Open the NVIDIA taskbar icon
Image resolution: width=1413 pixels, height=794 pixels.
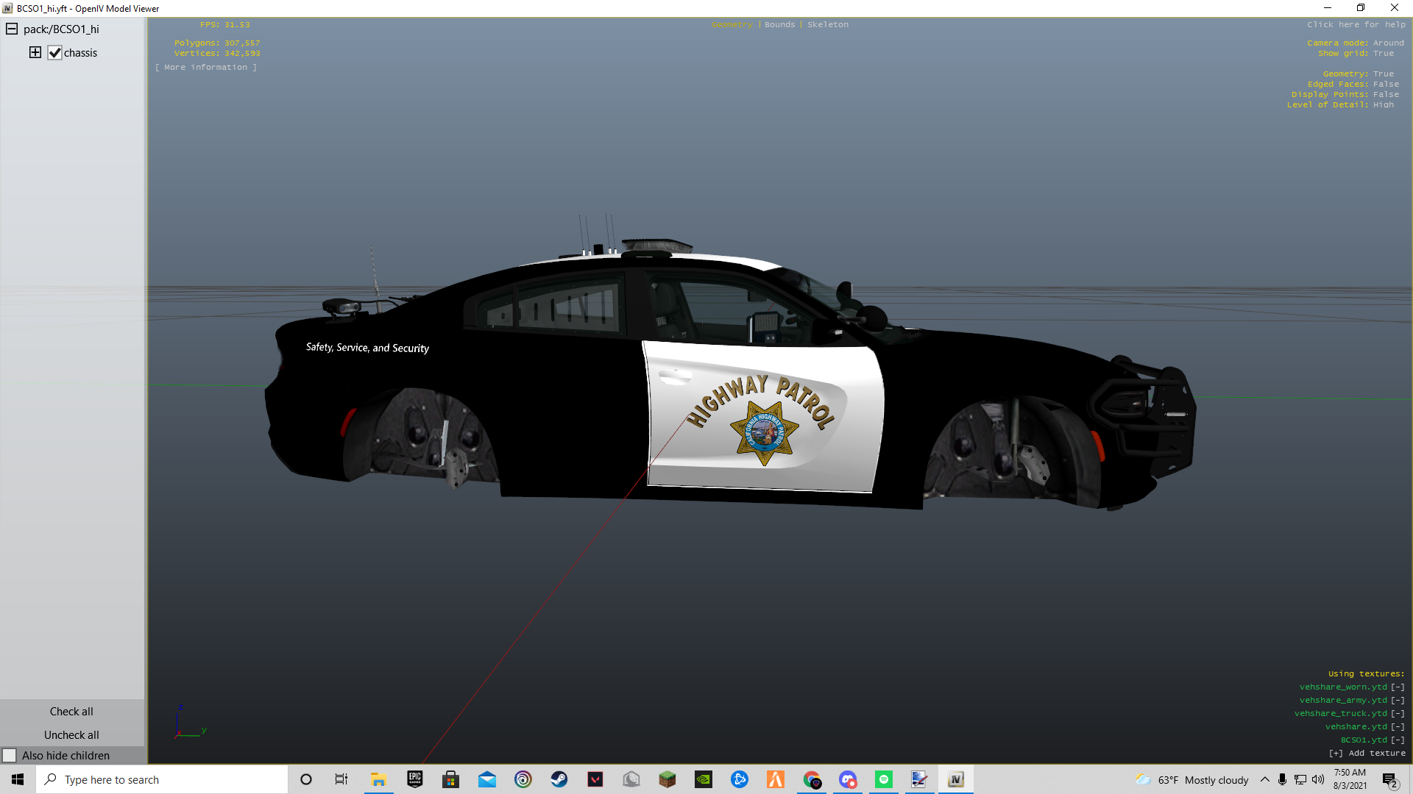[704, 779]
